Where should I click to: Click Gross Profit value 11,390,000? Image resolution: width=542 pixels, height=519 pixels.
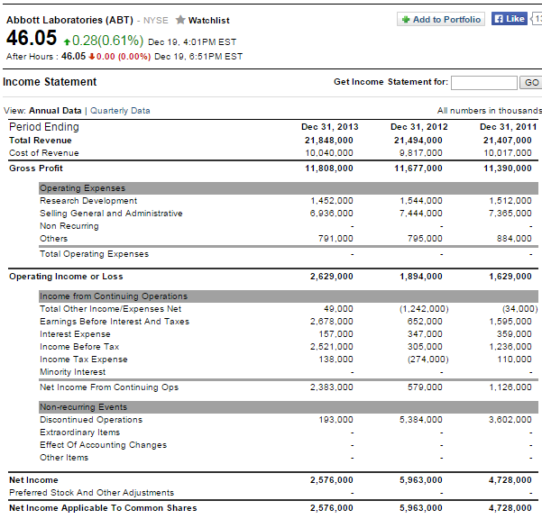(508, 168)
